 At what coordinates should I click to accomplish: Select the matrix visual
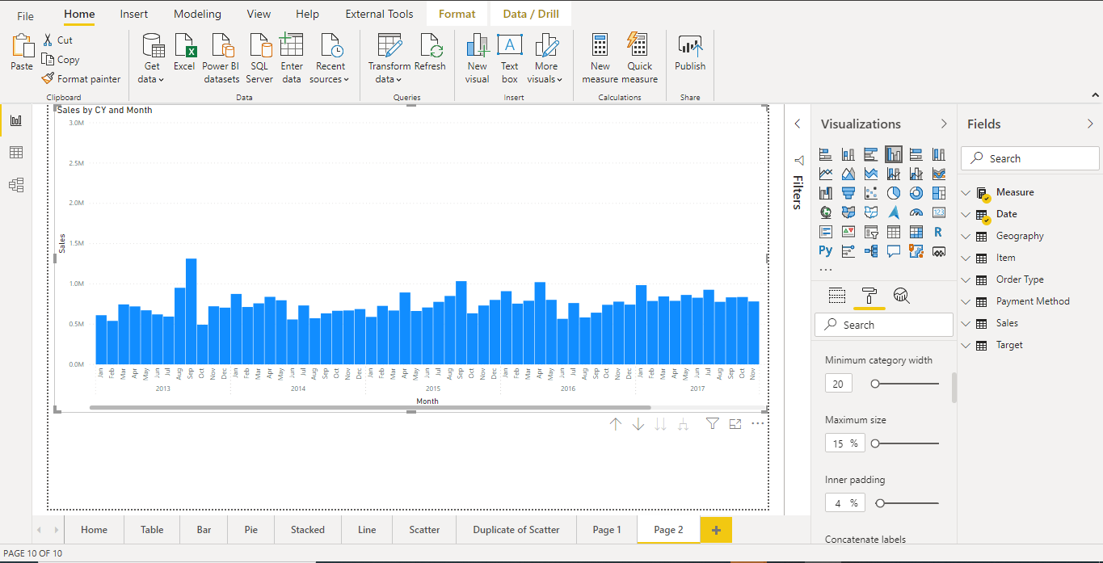coord(916,232)
